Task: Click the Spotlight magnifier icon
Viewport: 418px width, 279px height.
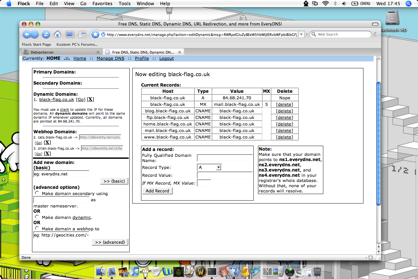Action: pyautogui.click(x=408, y=4)
